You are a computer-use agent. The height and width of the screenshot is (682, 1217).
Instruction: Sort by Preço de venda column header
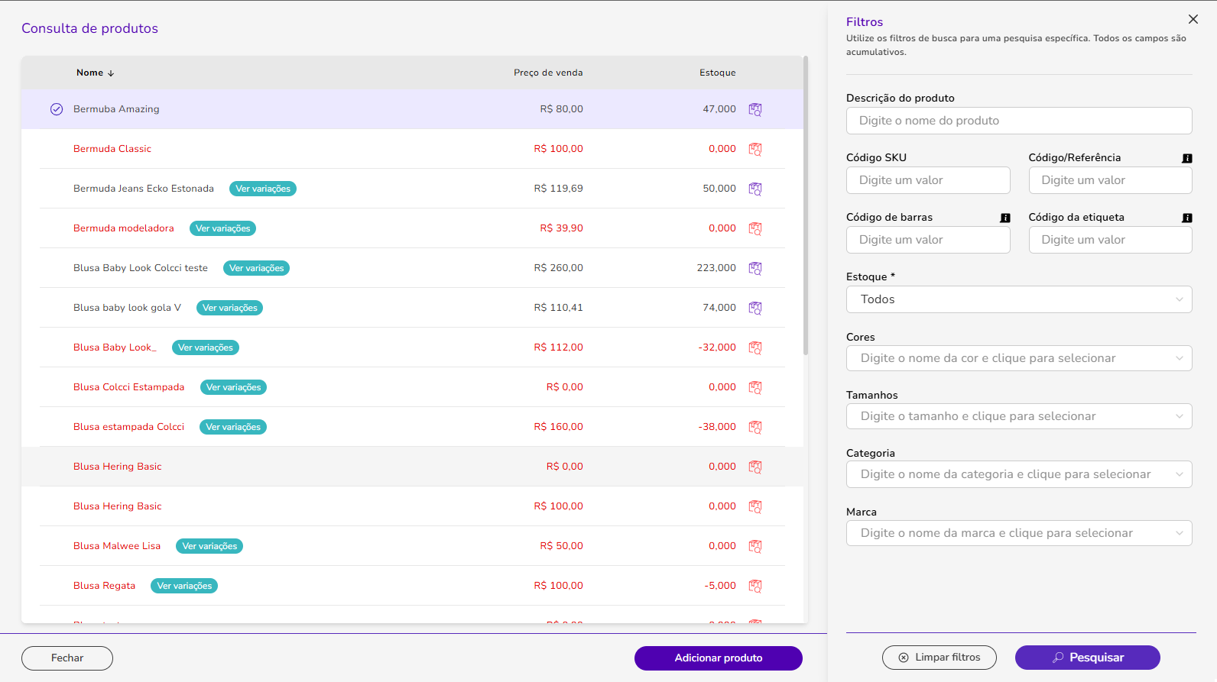point(548,73)
